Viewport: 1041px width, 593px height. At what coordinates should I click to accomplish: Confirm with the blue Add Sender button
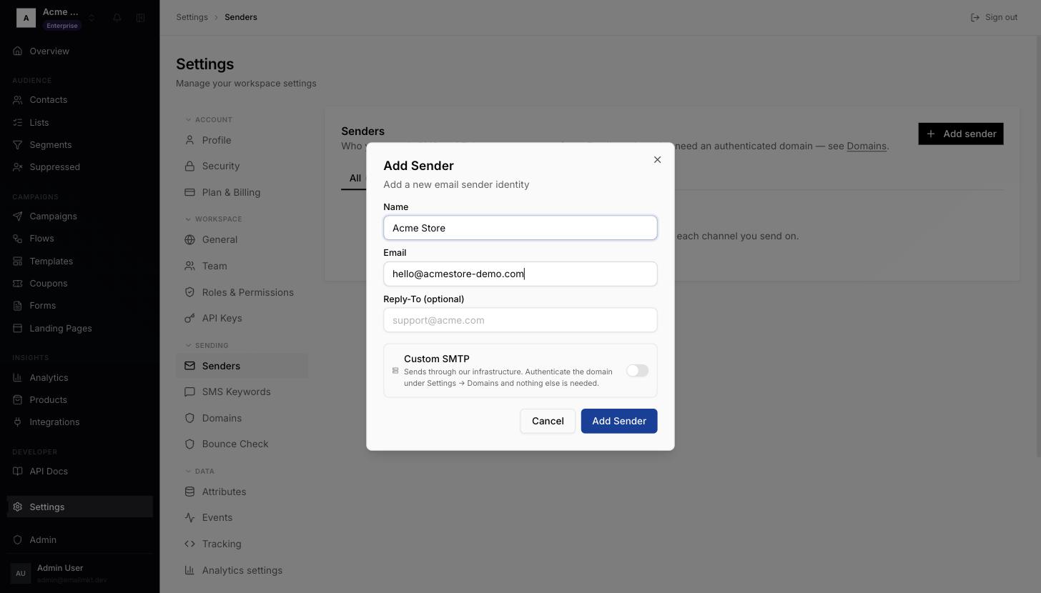tap(619, 421)
